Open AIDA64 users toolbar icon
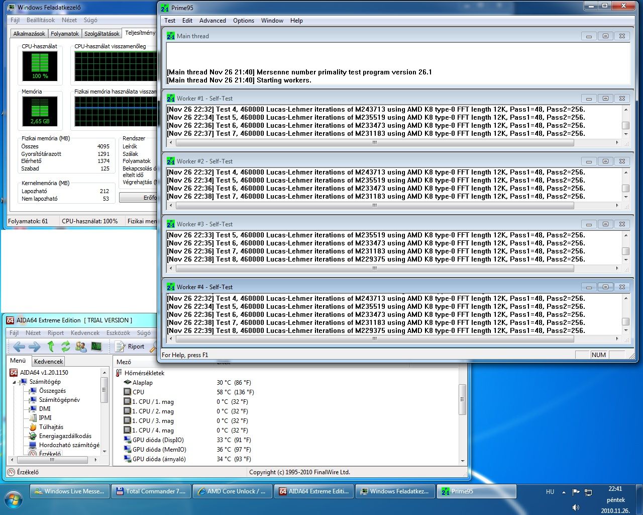The width and height of the screenshot is (643, 515). 81,347
